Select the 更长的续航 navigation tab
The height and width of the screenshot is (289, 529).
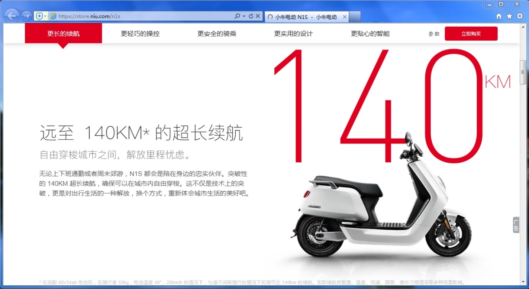63,33
